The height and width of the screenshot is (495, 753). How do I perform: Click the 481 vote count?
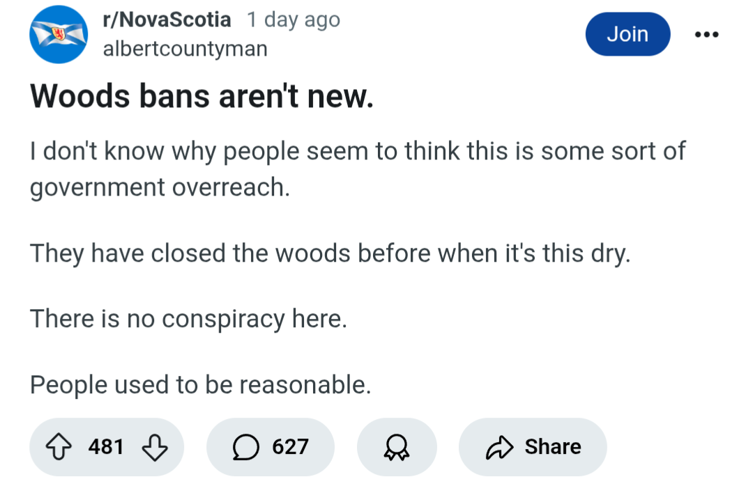[x=106, y=446]
